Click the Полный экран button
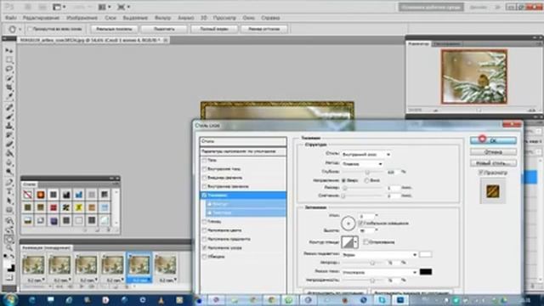The width and height of the screenshot is (544, 306). [x=214, y=29]
